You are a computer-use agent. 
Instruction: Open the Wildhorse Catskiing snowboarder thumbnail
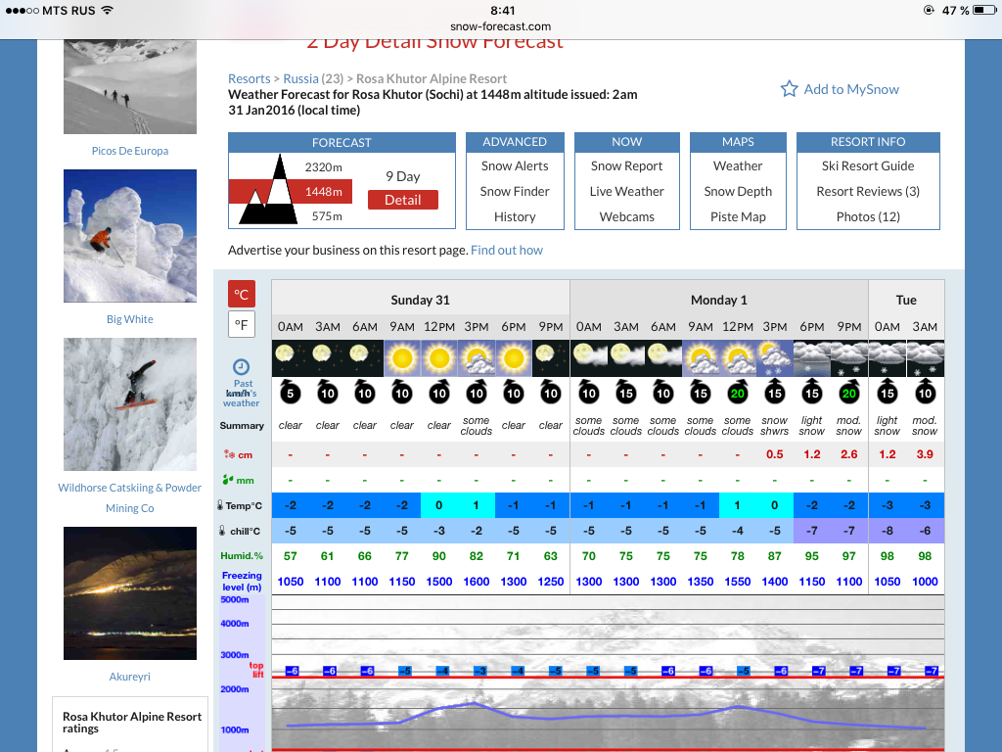[130, 404]
